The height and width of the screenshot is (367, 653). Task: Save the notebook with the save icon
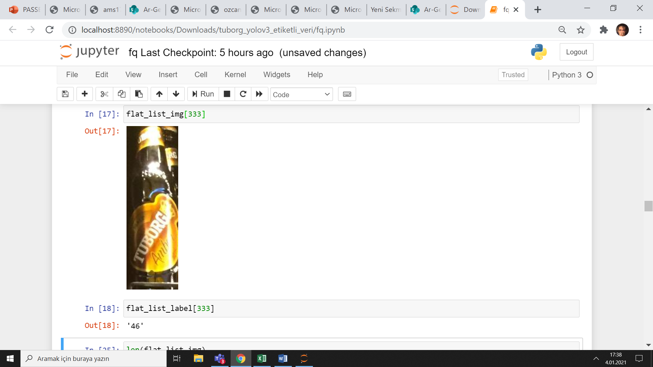pyautogui.click(x=65, y=94)
